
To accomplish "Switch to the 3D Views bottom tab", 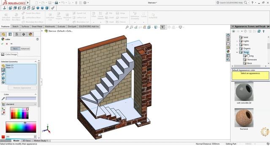I will tap(27, 141).
